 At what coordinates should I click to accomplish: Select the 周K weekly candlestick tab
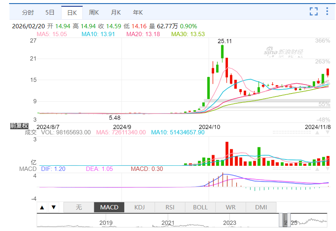(x=94, y=12)
